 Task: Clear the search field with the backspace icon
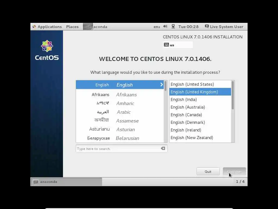click(x=163, y=148)
